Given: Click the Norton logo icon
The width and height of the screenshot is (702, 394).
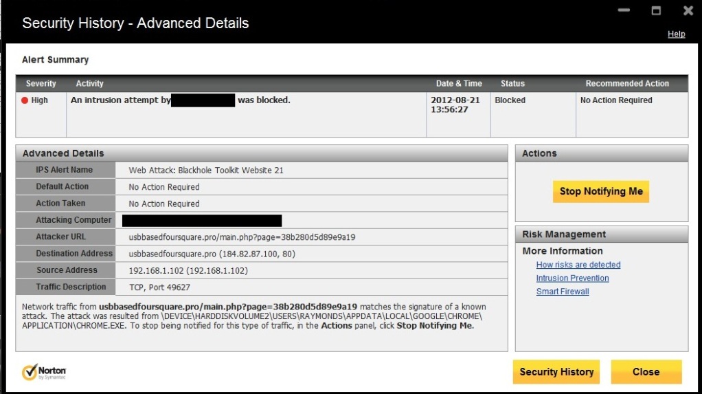Looking at the screenshot, I should pyautogui.click(x=44, y=371).
